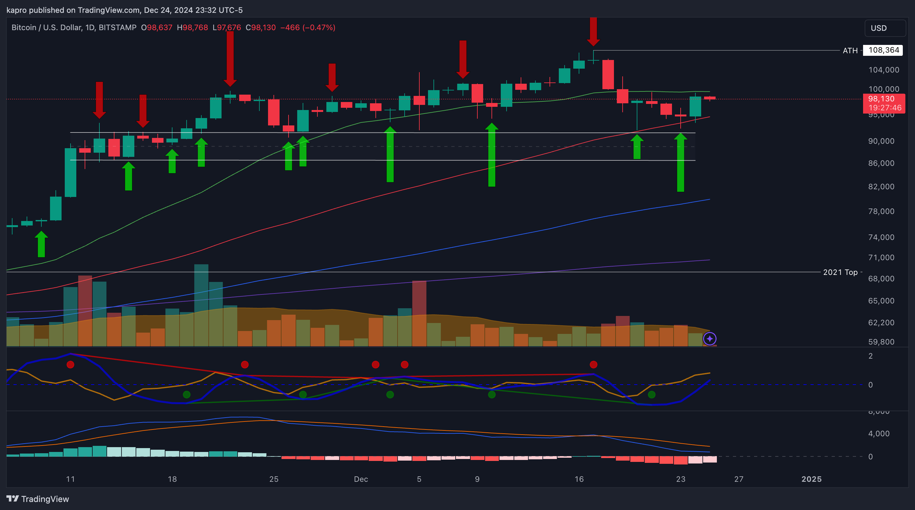Click the high value H98,768
Viewport: 915px width, 510px height.
click(x=192, y=27)
